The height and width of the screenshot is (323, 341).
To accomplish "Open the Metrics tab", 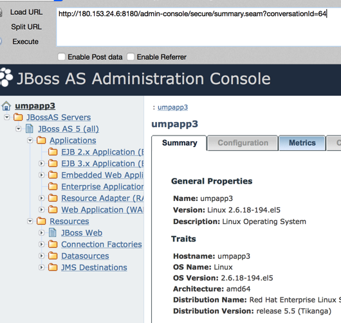I will (x=302, y=143).
